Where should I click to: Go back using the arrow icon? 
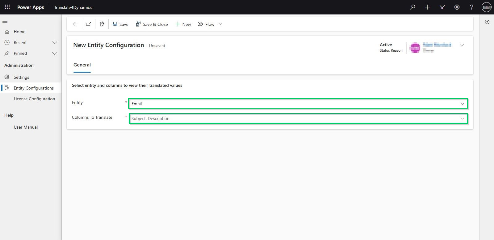point(75,24)
